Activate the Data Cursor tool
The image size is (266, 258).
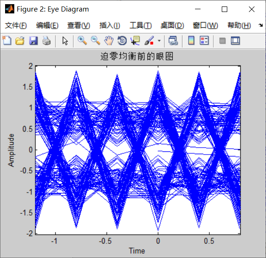135,41
